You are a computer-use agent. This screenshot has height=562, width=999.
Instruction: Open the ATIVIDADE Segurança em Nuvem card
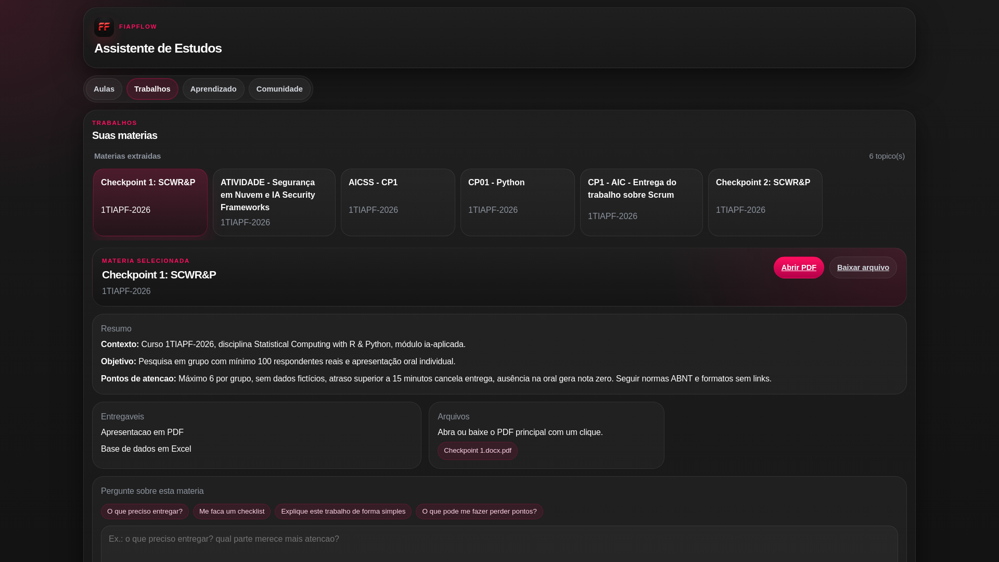(274, 202)
